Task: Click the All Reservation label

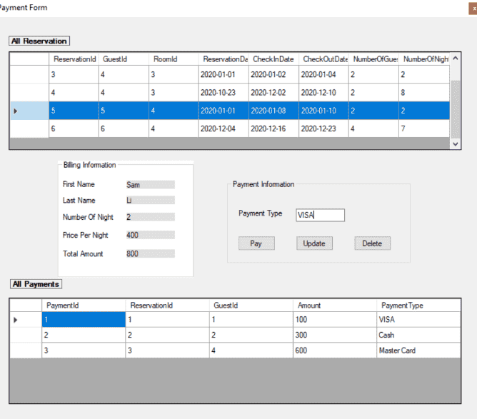Action: point(39,41)
